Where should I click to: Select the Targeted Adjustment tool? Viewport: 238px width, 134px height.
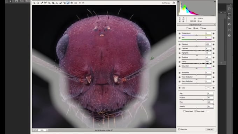coord(49,3)
